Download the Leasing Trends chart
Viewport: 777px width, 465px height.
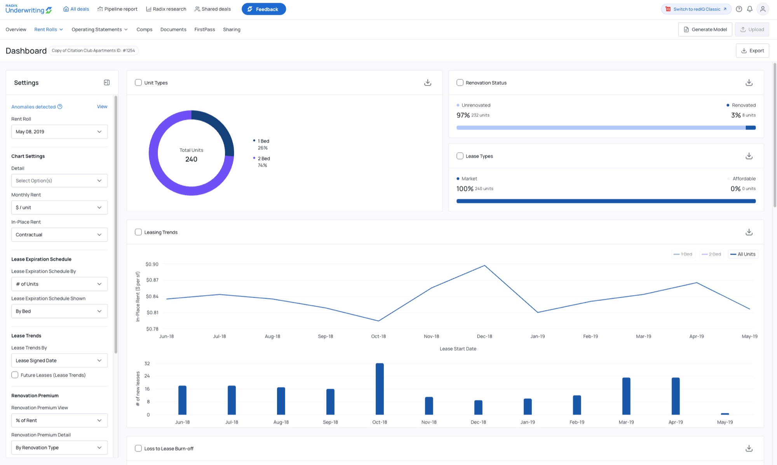[x=749, y=232]
